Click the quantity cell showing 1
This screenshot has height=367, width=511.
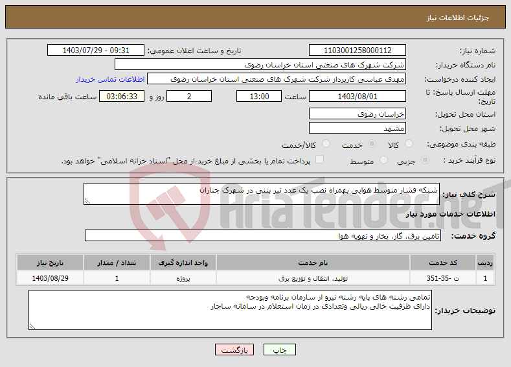117,278
